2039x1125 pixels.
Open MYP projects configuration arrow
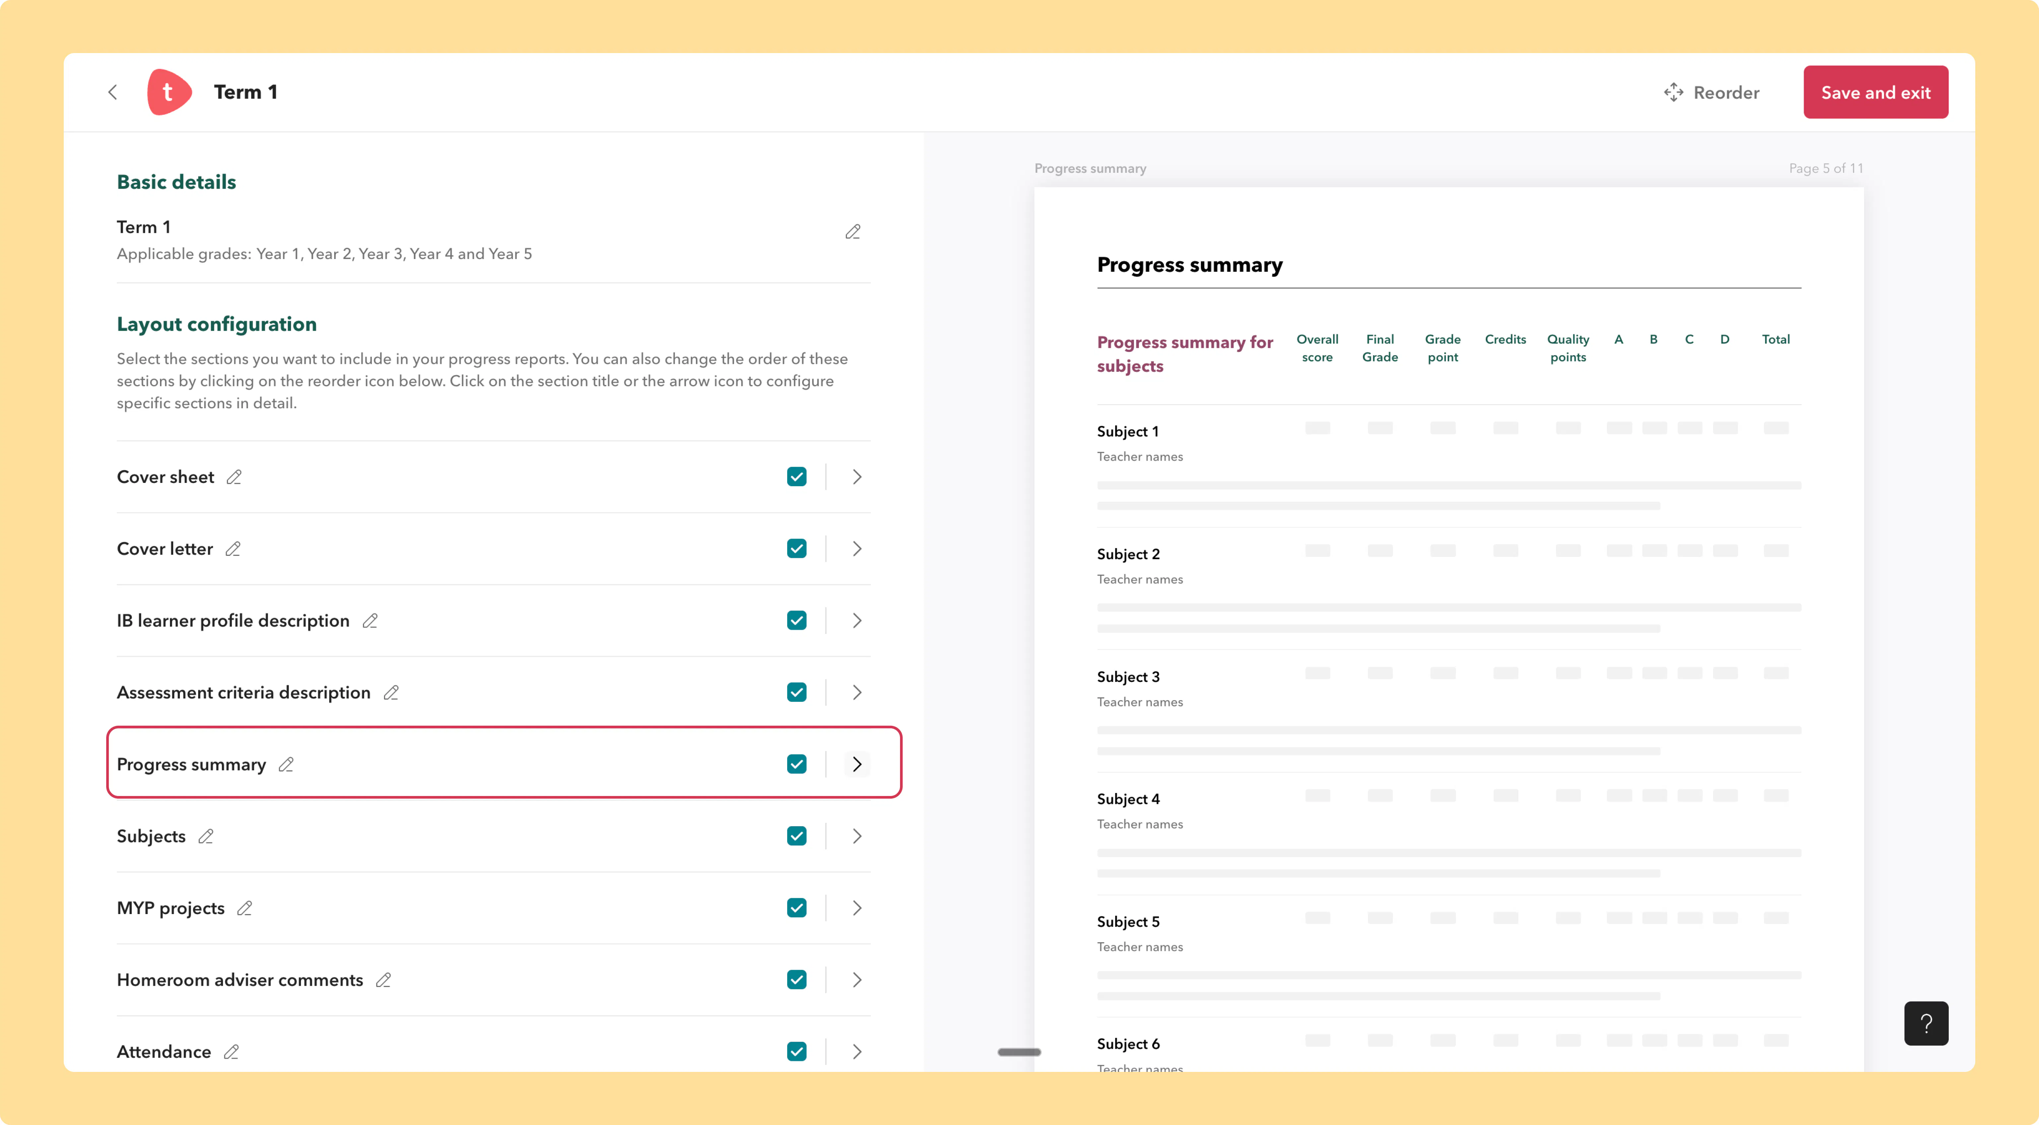click(857, 908)
